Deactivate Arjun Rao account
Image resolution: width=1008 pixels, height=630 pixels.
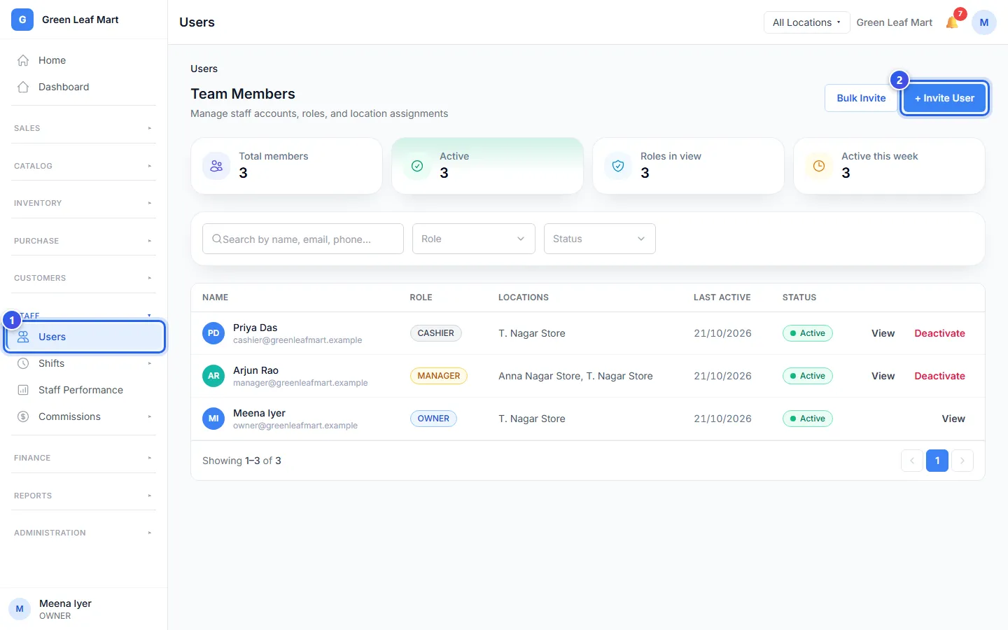pyautogui.click(x=939, y=376)
